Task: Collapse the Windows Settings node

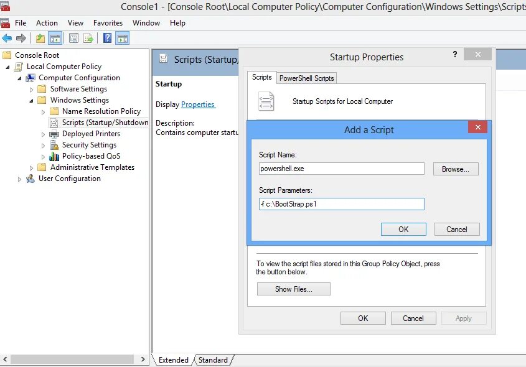Action: pyautogui.click(x=31, y=101)
